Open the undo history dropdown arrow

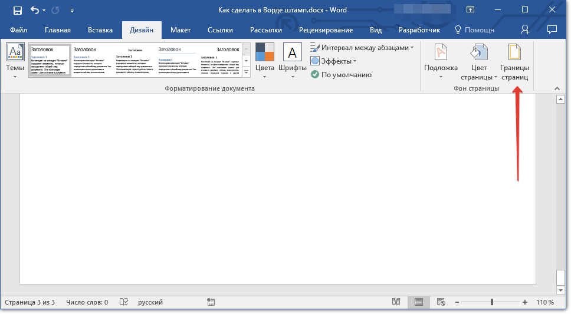click(x=44, y=11)
